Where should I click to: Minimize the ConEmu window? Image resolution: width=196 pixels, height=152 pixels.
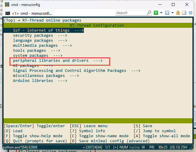click(x=160, y=5)
